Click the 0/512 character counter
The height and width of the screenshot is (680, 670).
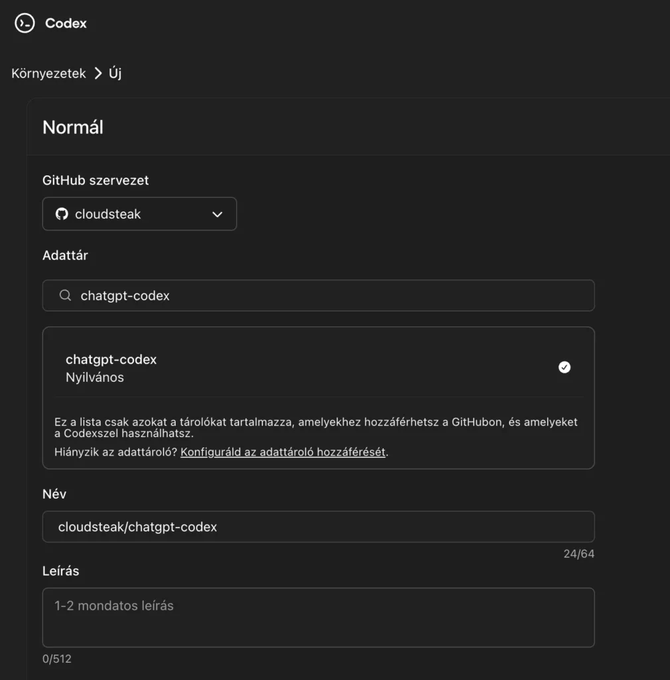[57, 659]
